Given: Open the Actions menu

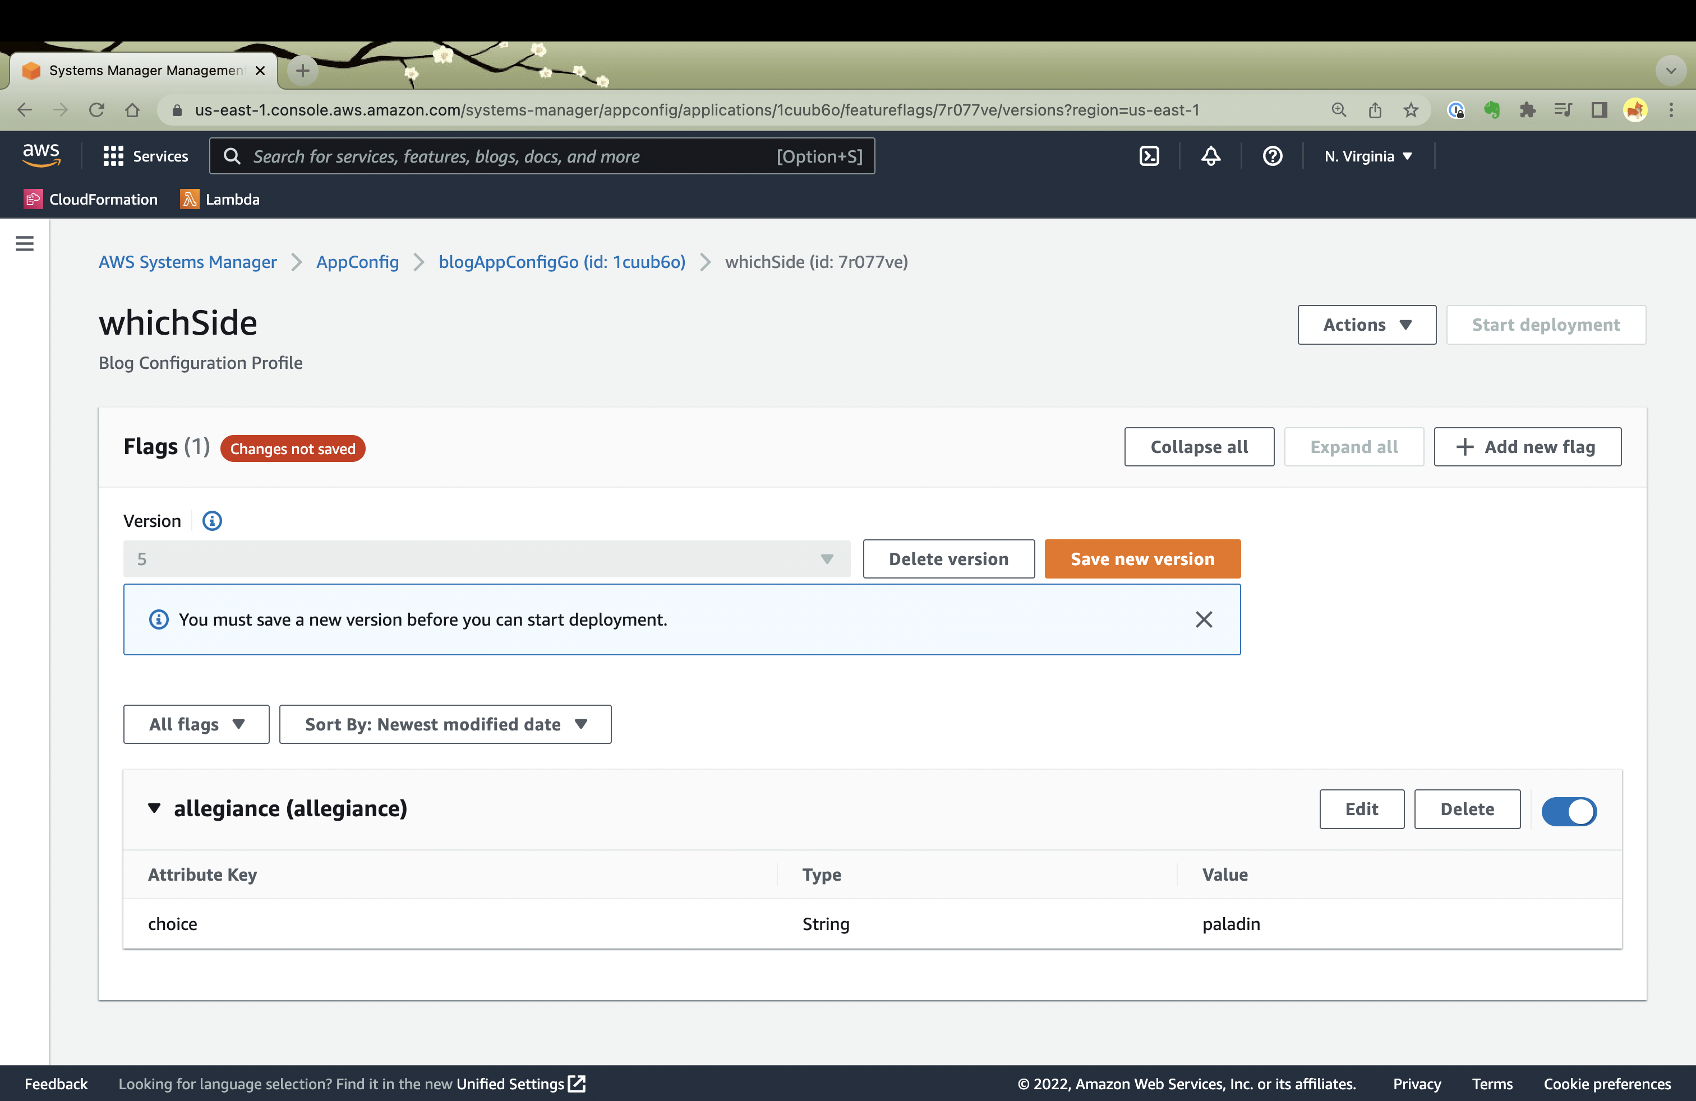Looking at the screenshot, I should pos(1366,324).
